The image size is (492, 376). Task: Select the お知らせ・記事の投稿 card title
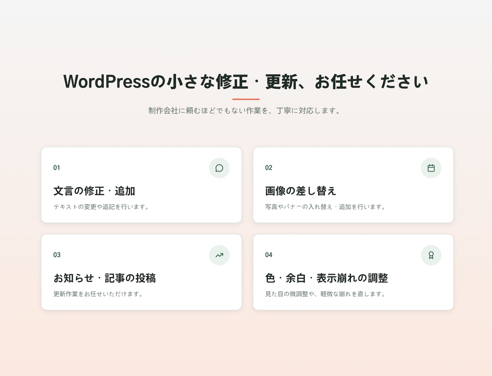pyautogui.click(x=104, y=278)
